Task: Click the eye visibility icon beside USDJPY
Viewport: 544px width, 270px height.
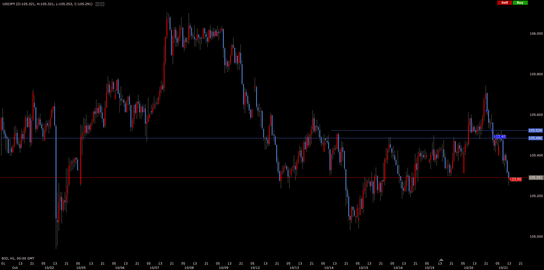Action: pos(97,4)
